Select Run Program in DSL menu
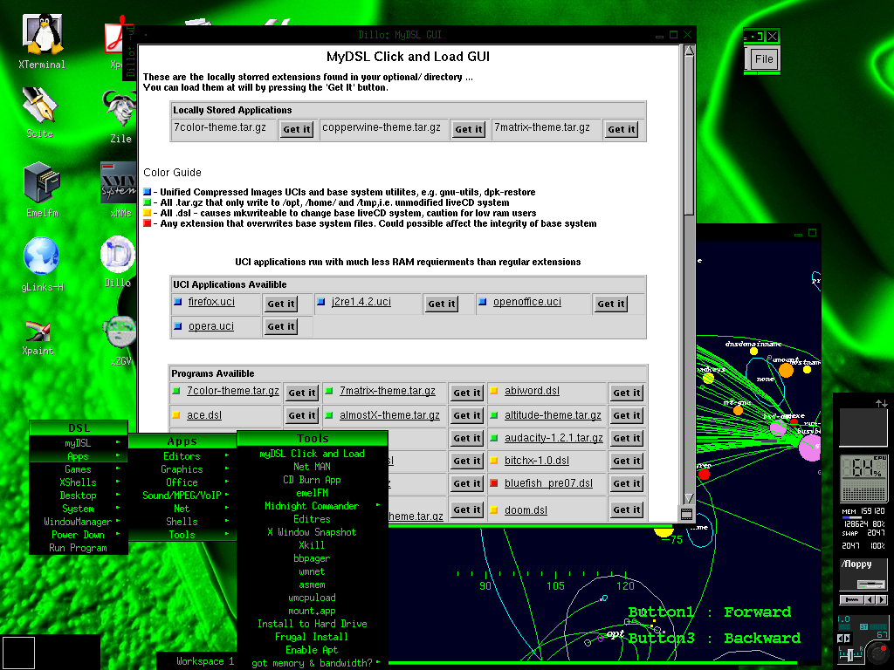The height and width of the screenshot is (670, 894). pyautogui.click(x=78, y=548)
